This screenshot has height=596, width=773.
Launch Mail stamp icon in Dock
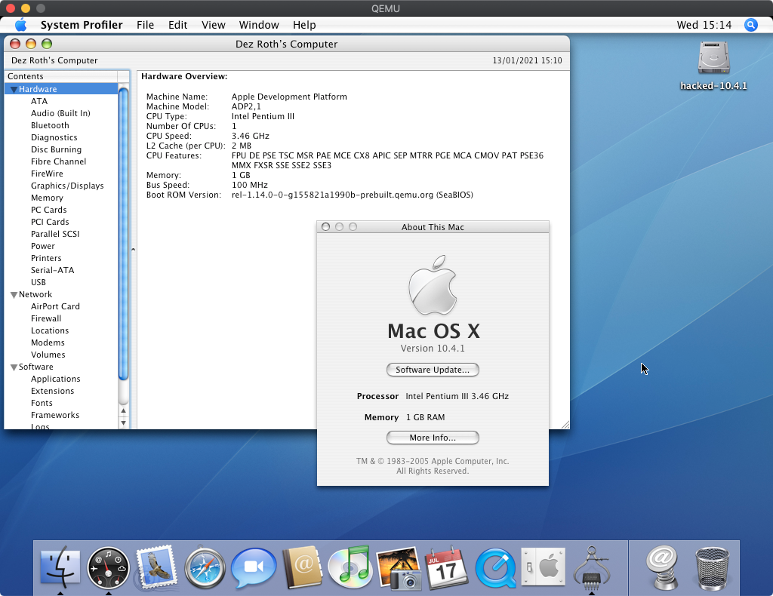(x=156, y=567)
